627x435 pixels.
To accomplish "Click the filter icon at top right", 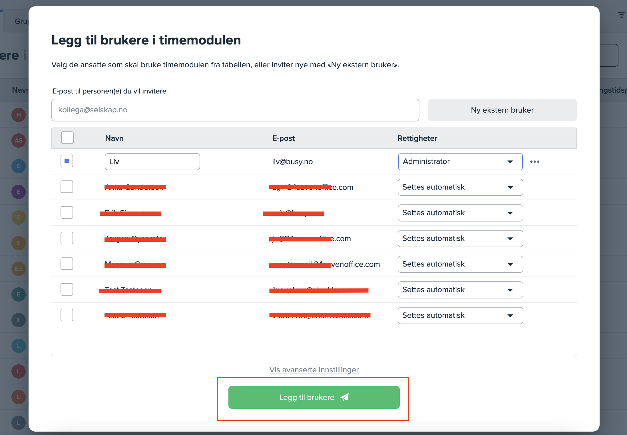I will (x=621, y=15).
